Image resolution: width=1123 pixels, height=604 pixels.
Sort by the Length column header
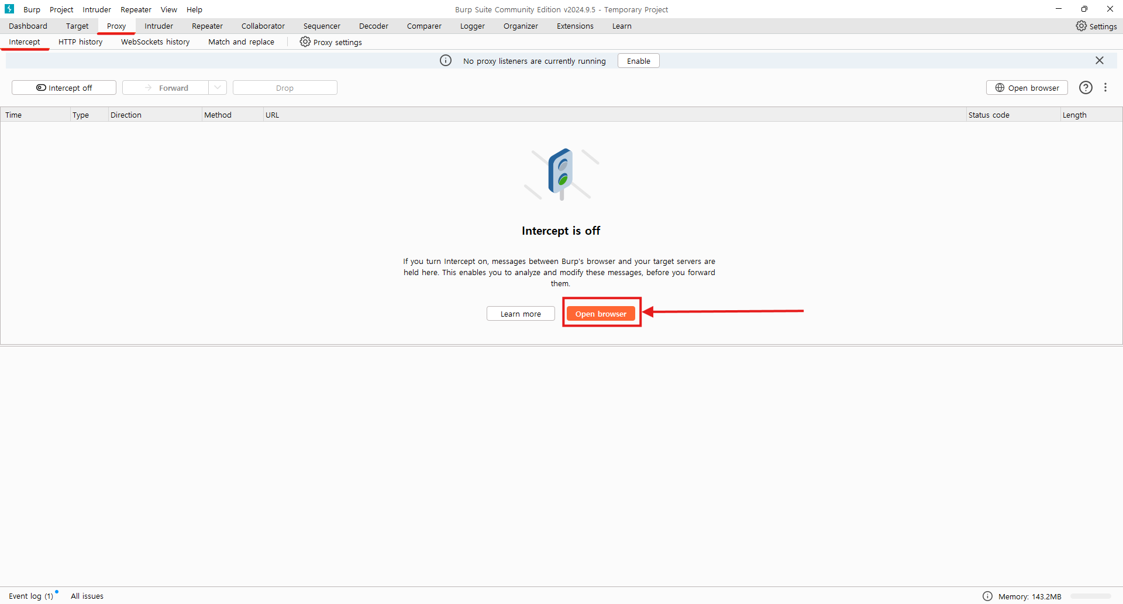(x=1091, y=115)
